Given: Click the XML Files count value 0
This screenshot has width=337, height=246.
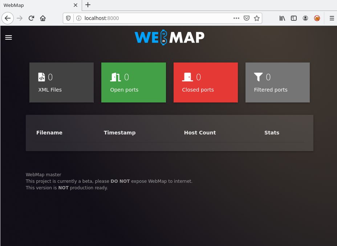Looking at the screenshot, I should pos(50,77).
